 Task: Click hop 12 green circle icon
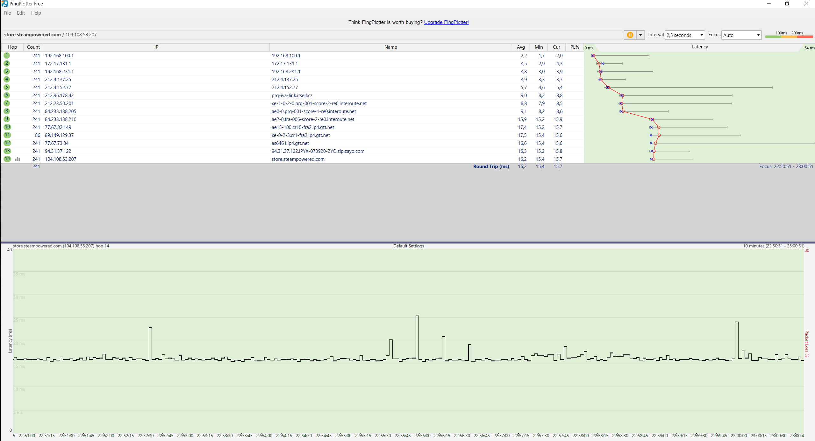(7, 143)
